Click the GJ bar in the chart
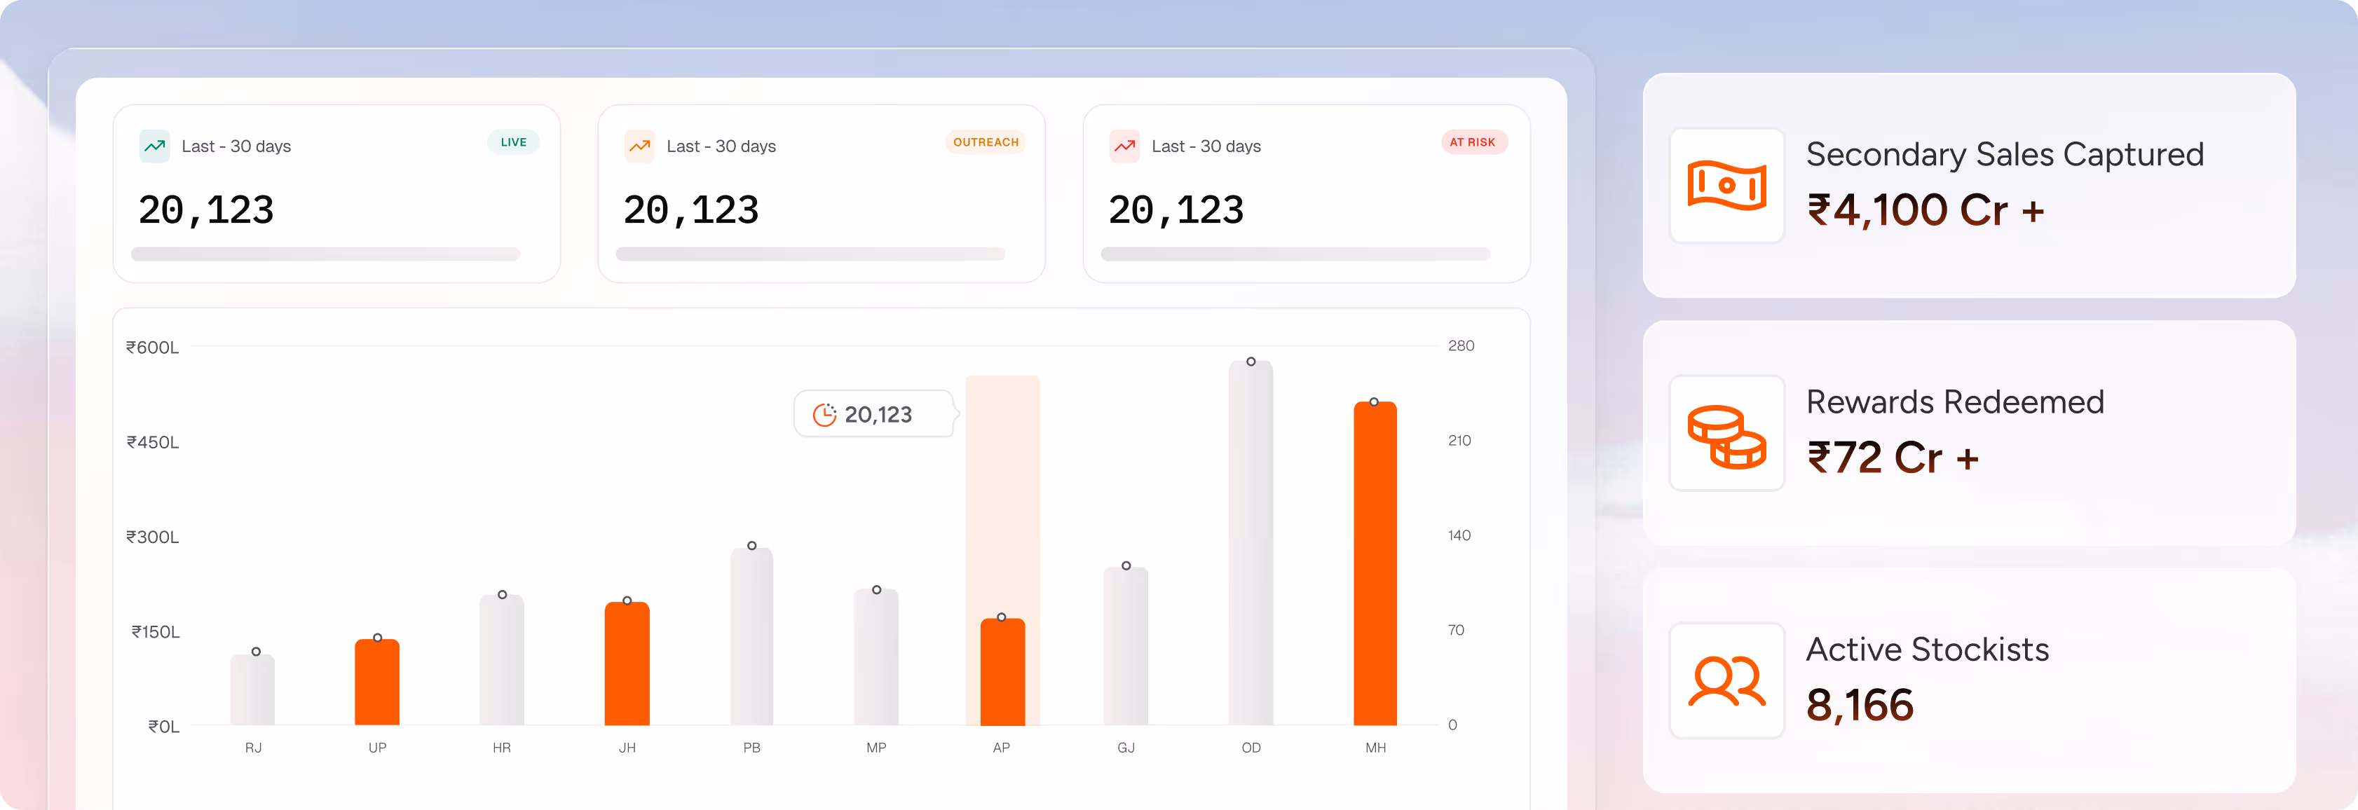The width and height of the screenshot is (2358, 810). [1126, 646]
